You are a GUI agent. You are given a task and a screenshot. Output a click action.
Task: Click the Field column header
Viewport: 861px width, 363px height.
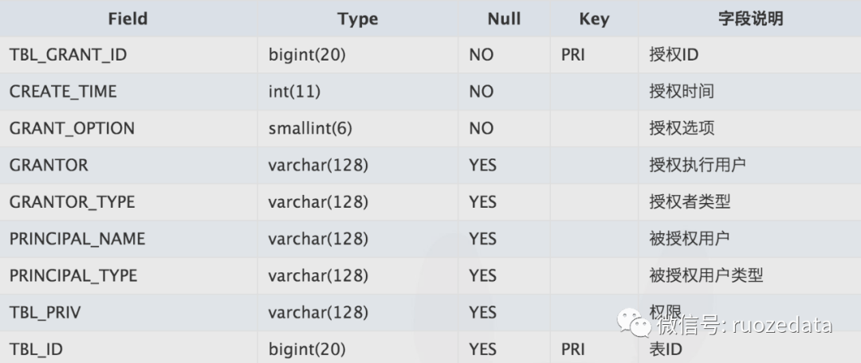[x=128, y=18]
